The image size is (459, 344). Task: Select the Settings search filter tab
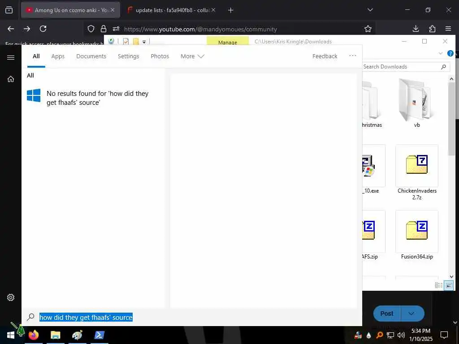coord(129,56)
